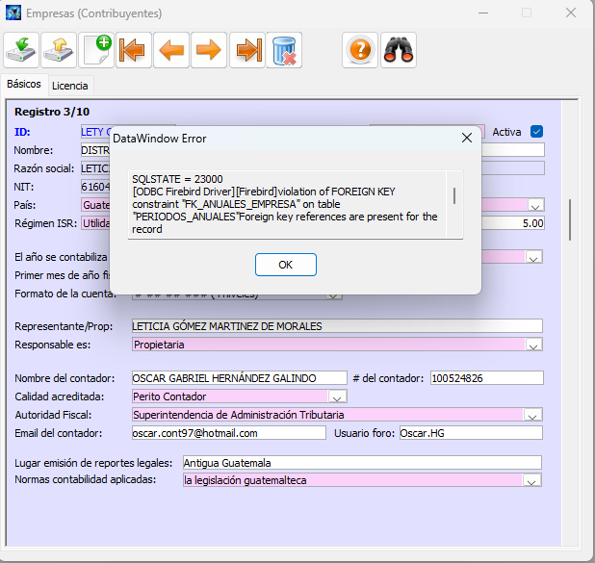The height and width of the screenshot is (563, 595).
Task: Toggle the Activa checkbox
Action: (537, 132)
